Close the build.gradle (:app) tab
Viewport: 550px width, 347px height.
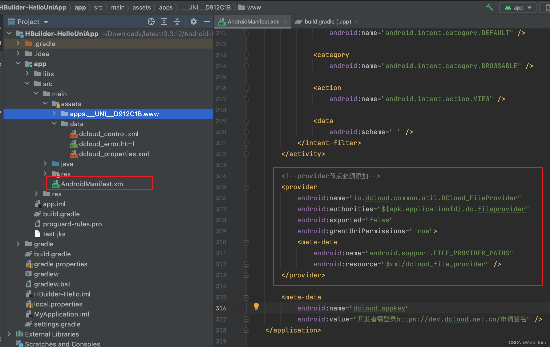[x=357, y=22]
